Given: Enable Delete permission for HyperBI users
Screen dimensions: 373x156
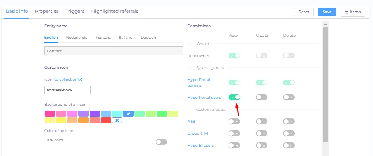Looking at the screenshot, I should point(289,146).
